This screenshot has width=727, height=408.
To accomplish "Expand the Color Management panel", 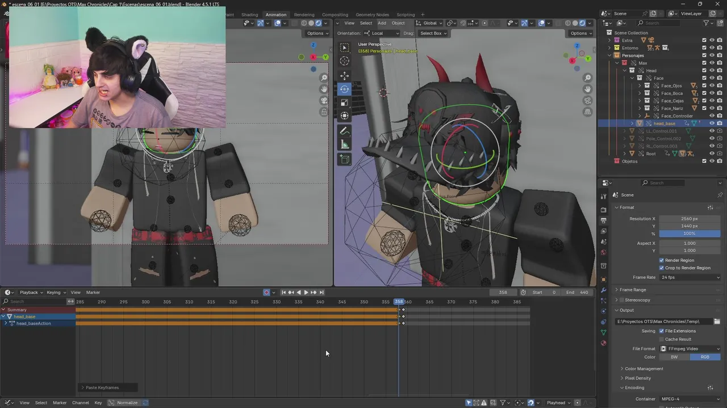I will point(644,368).
